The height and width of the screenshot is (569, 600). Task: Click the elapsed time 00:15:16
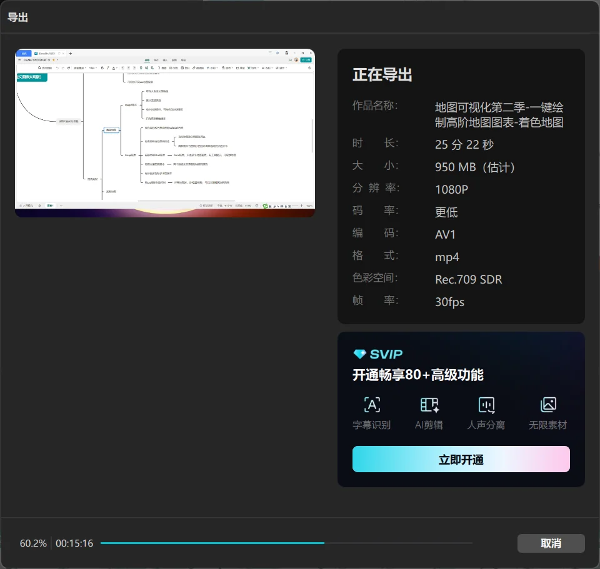[74, 543]
